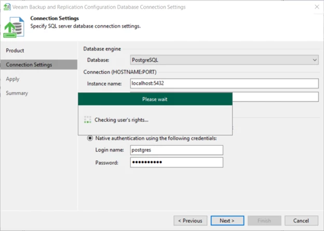Open the Database engine dropdown arrow
The height and width of the screenshot is (231, 324).
[315, 60]
